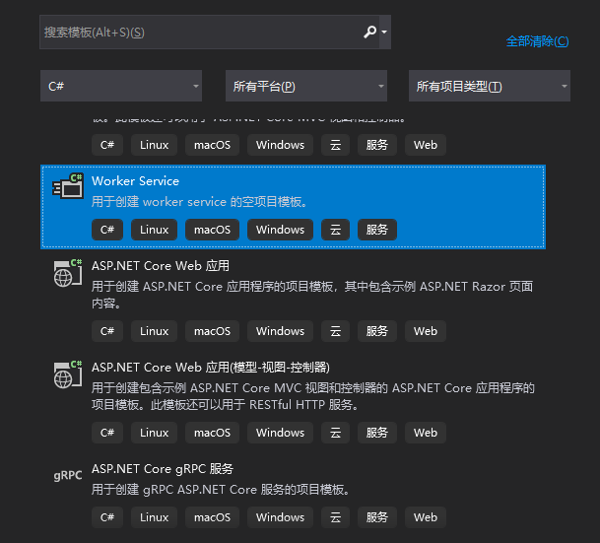Image resolution: width=600 pixels, height=543 pixels.
Task: Click ASP.NET Core Web 应用 description text
Action: [x=312, y=295]
